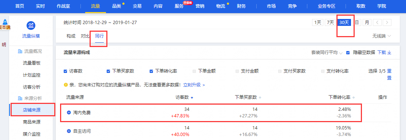Open 商品来源 in sidebar
This screenshot has width=406, height=140.
(32, 122)
